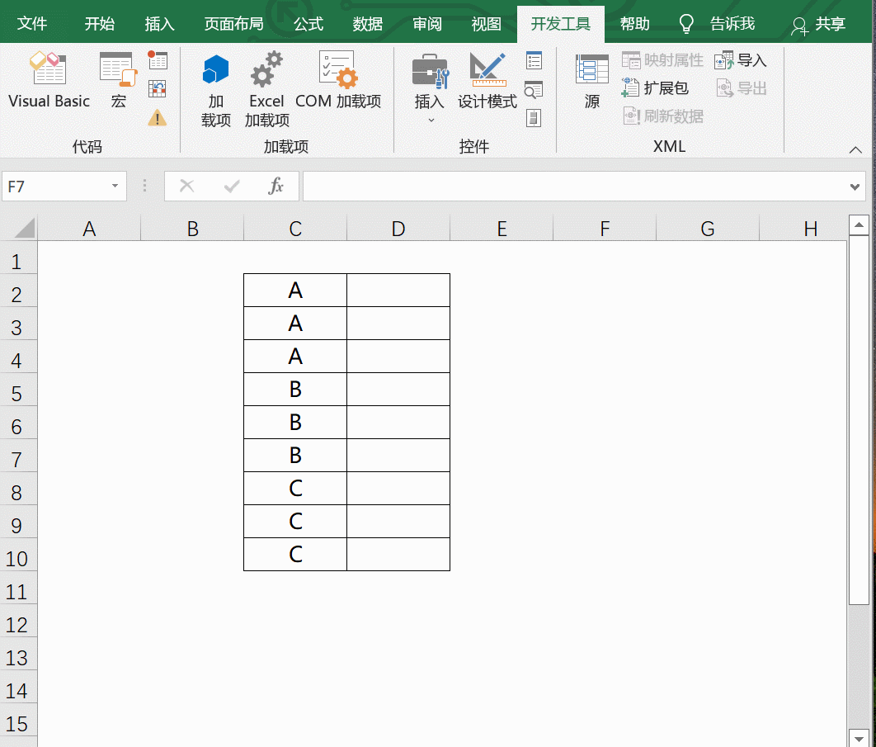Switch to the Data (数据) tab
Viewport: 876px width, 747px height.
pyautogui.click(x=368, y=23)
